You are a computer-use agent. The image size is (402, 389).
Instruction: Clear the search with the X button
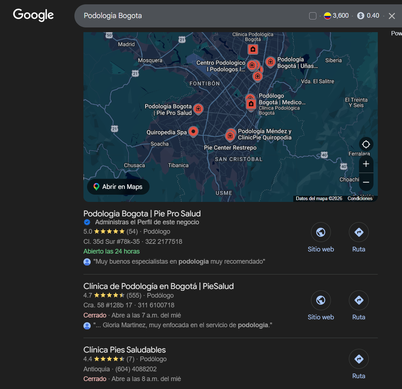point(392,16)
